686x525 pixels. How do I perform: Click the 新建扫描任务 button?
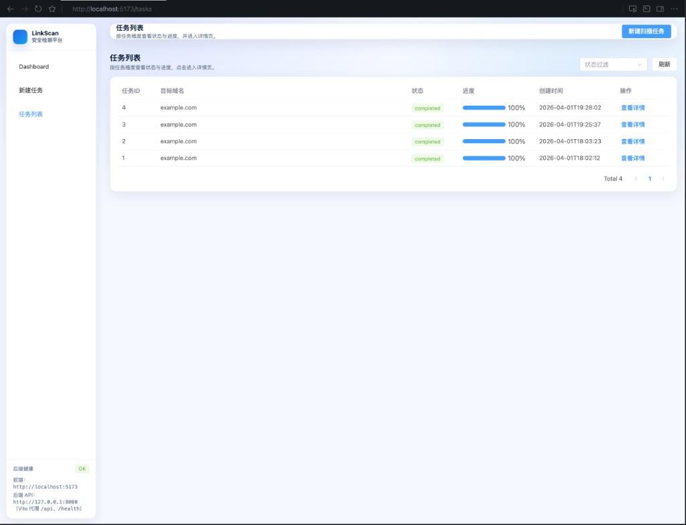pyautogui.click(x=646, y=31)
